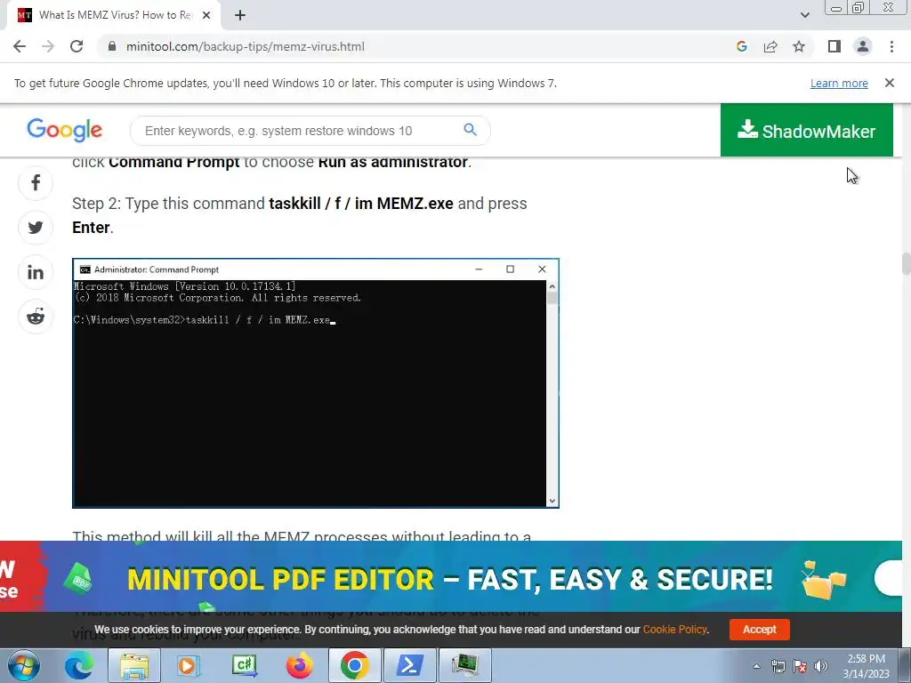Launch Microsoft Edge from the taskbar
This screenshot has height=683, width=911.
pyautogui.click(x=78, y=665)
